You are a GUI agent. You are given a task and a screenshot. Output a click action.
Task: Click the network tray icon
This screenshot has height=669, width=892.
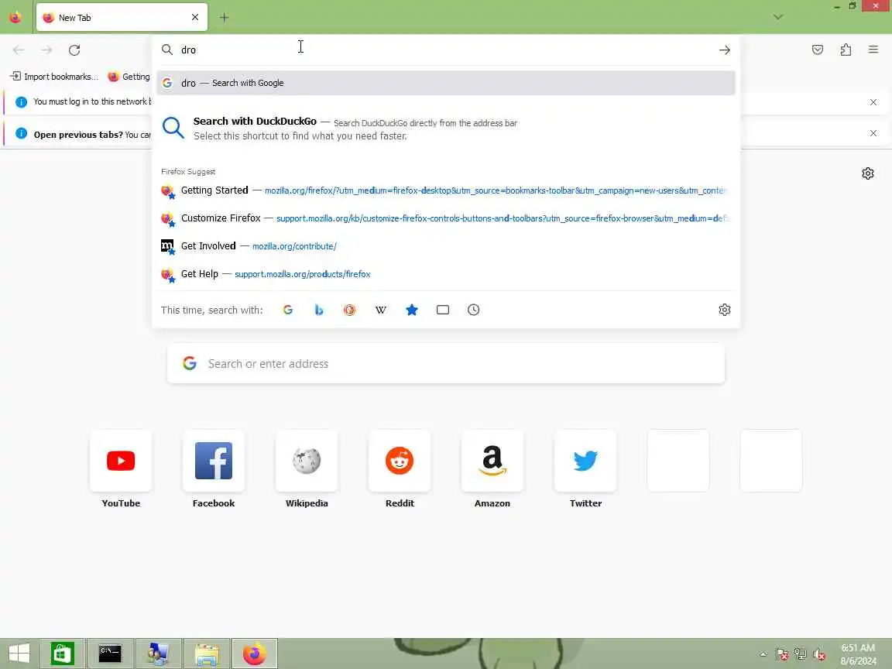(801, 654)
